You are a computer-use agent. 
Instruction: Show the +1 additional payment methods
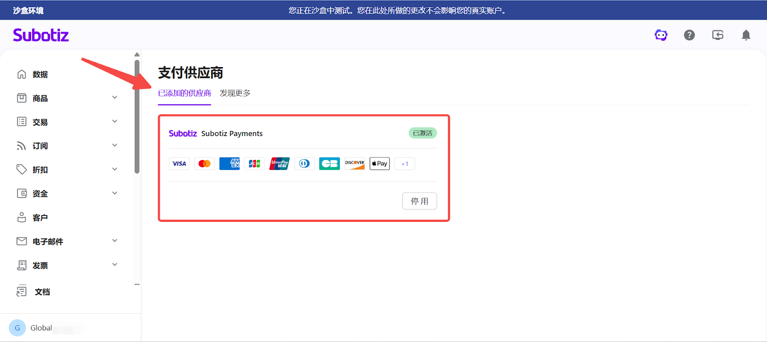(405, 164)
